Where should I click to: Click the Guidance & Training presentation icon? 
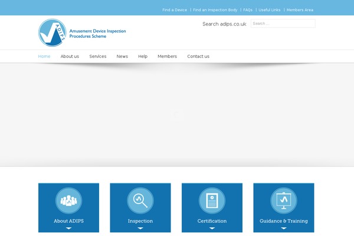coord(284,201)
